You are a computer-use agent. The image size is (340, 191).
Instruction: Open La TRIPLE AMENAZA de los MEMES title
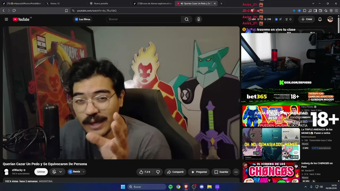coord(317,131)
